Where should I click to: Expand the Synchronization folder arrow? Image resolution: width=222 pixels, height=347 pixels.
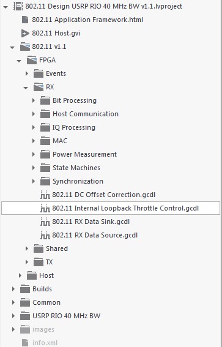tap(34, 181)
